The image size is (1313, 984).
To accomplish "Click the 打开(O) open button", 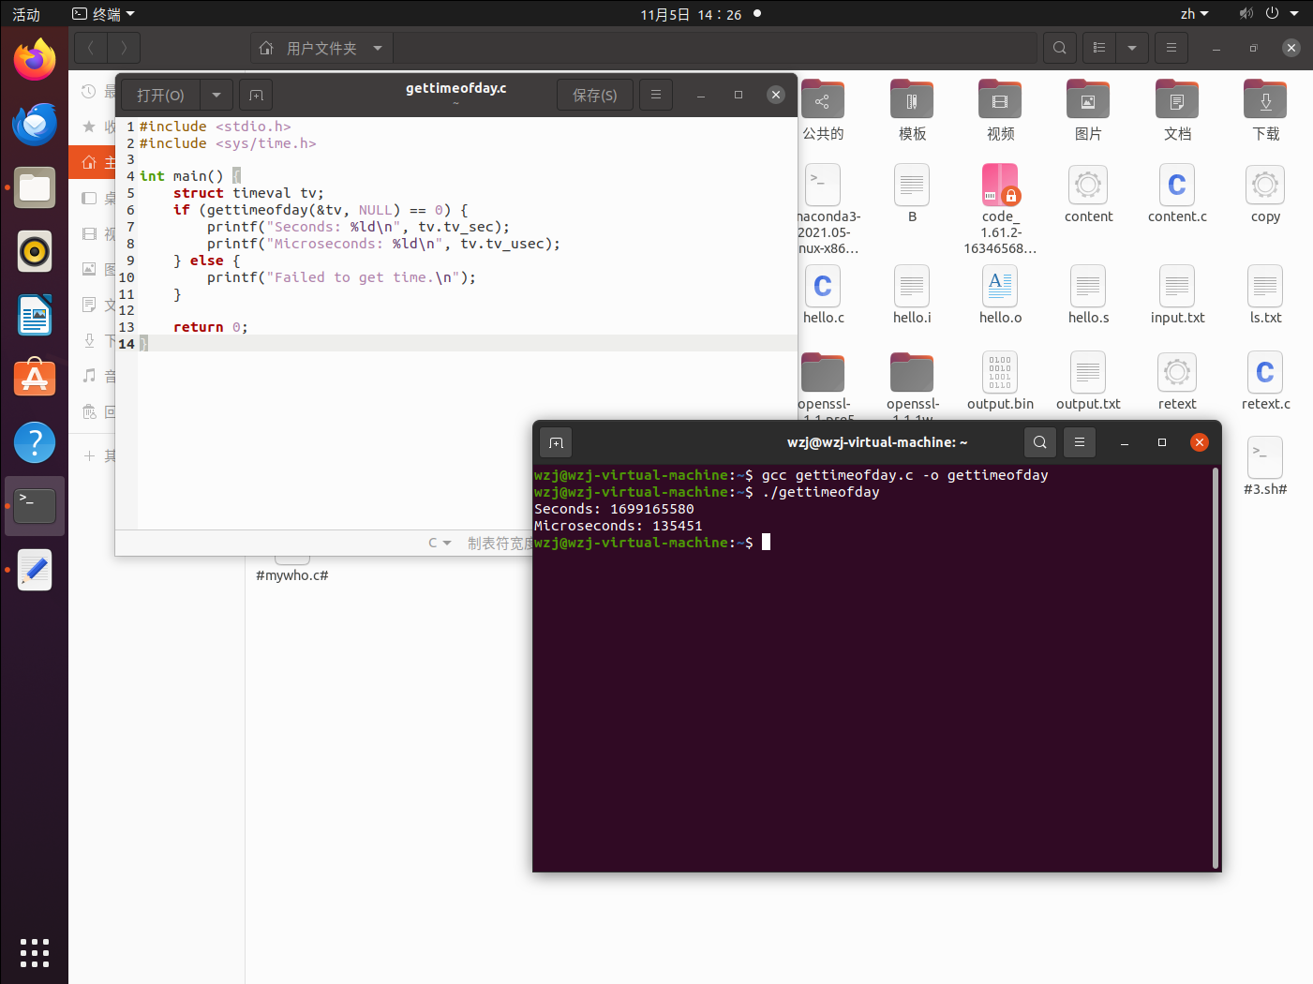I will coord(160,95).
